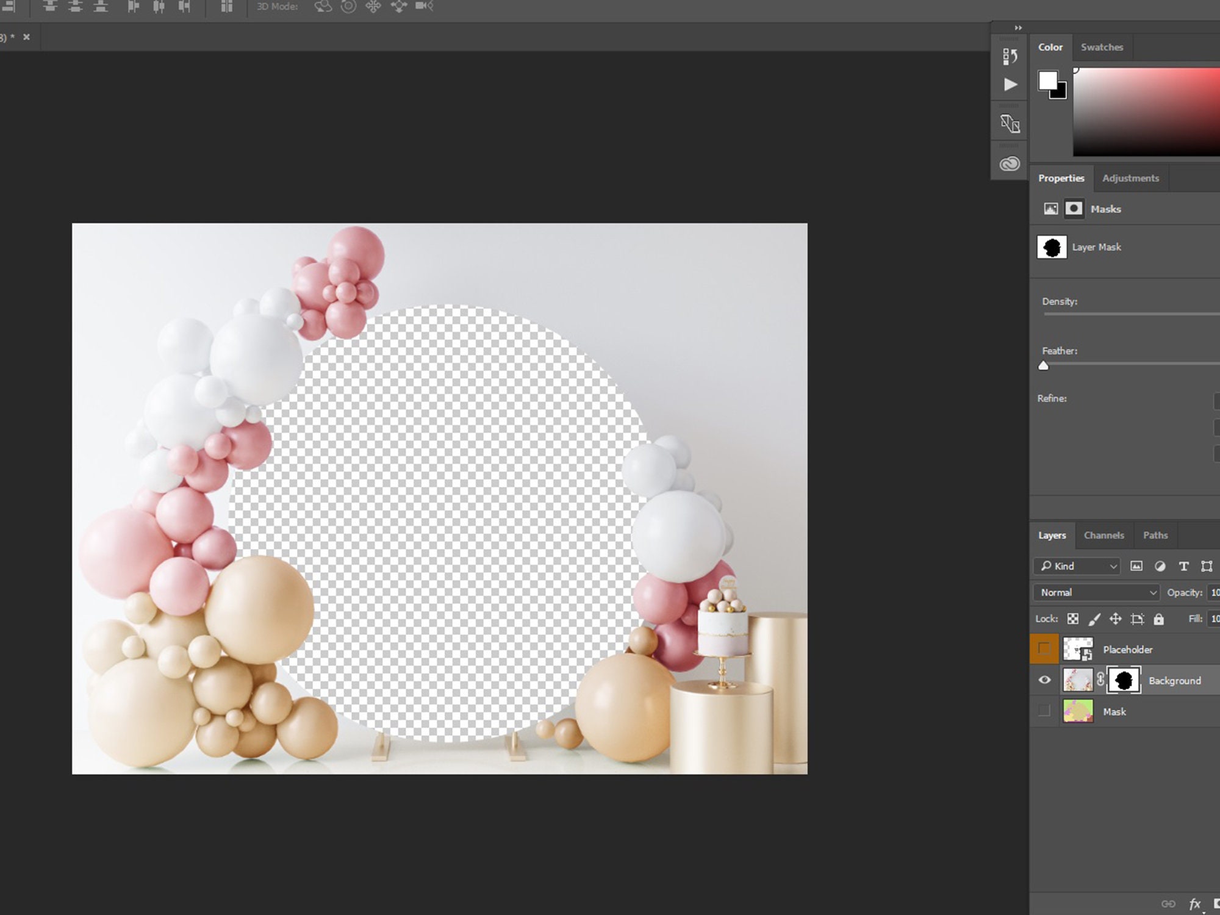Select the Filter by type layers icon
Screen dimensions: 1220x915
pos(1184,566)
